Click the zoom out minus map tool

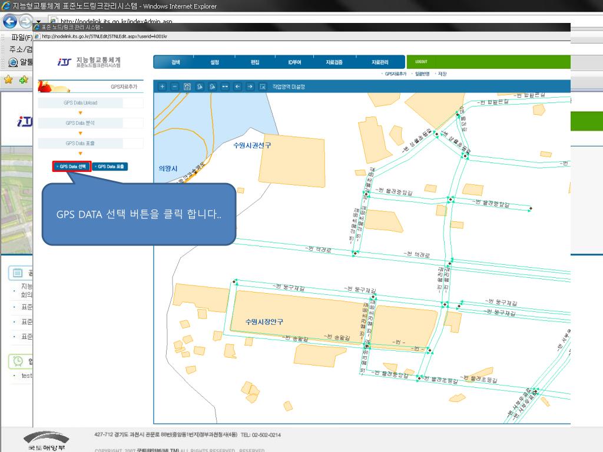click(x=174, y=87)
